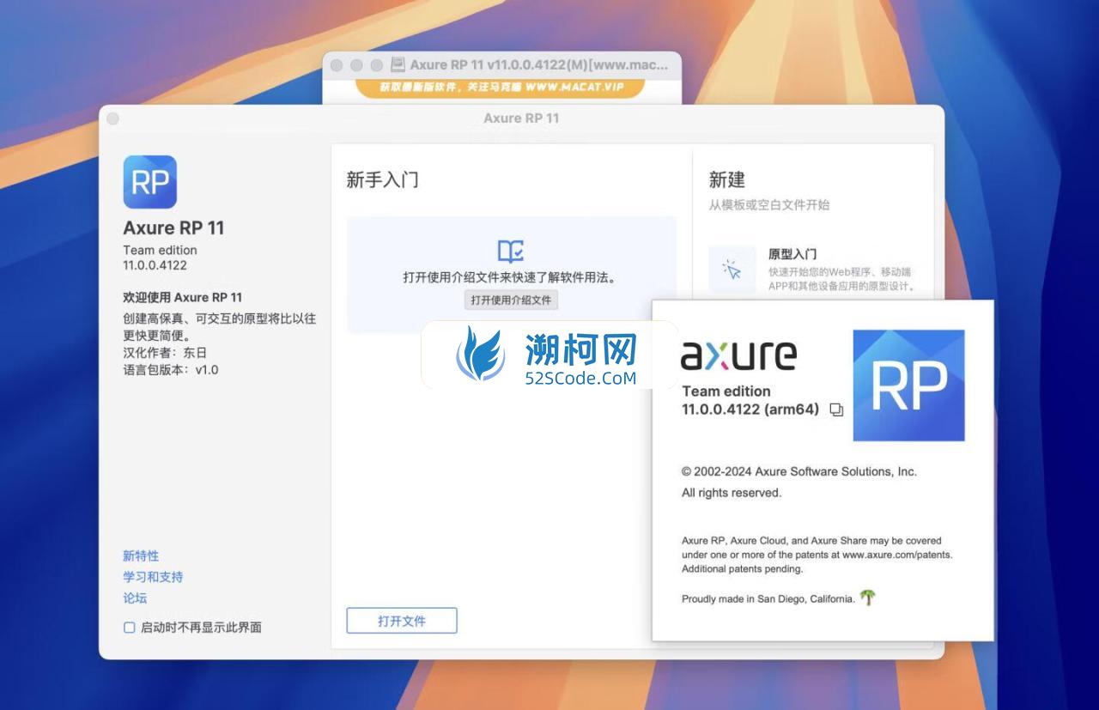The width and height of the screenshot is (1099, 710).
Task: Click the All rights reserved. text
Action: click(732, 493)
